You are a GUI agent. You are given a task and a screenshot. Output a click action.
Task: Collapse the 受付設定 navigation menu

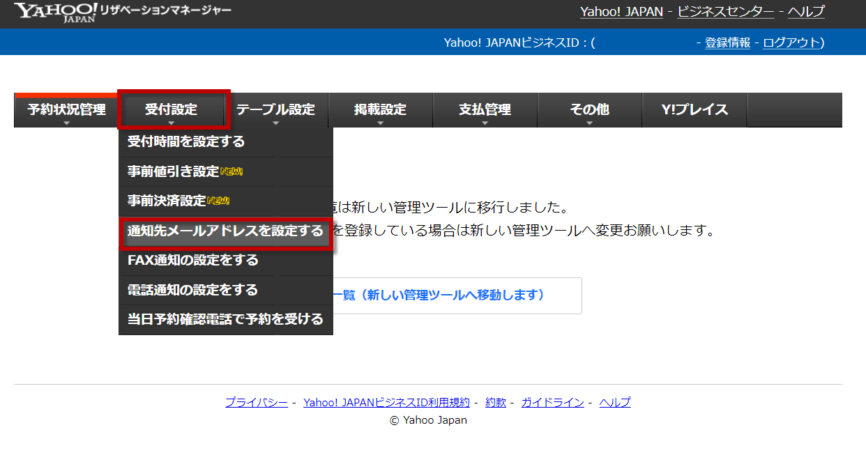pos(172,109)
